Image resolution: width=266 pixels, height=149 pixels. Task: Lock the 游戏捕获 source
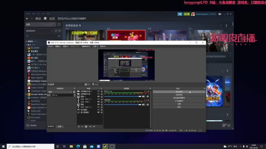[x=101, y=110]
